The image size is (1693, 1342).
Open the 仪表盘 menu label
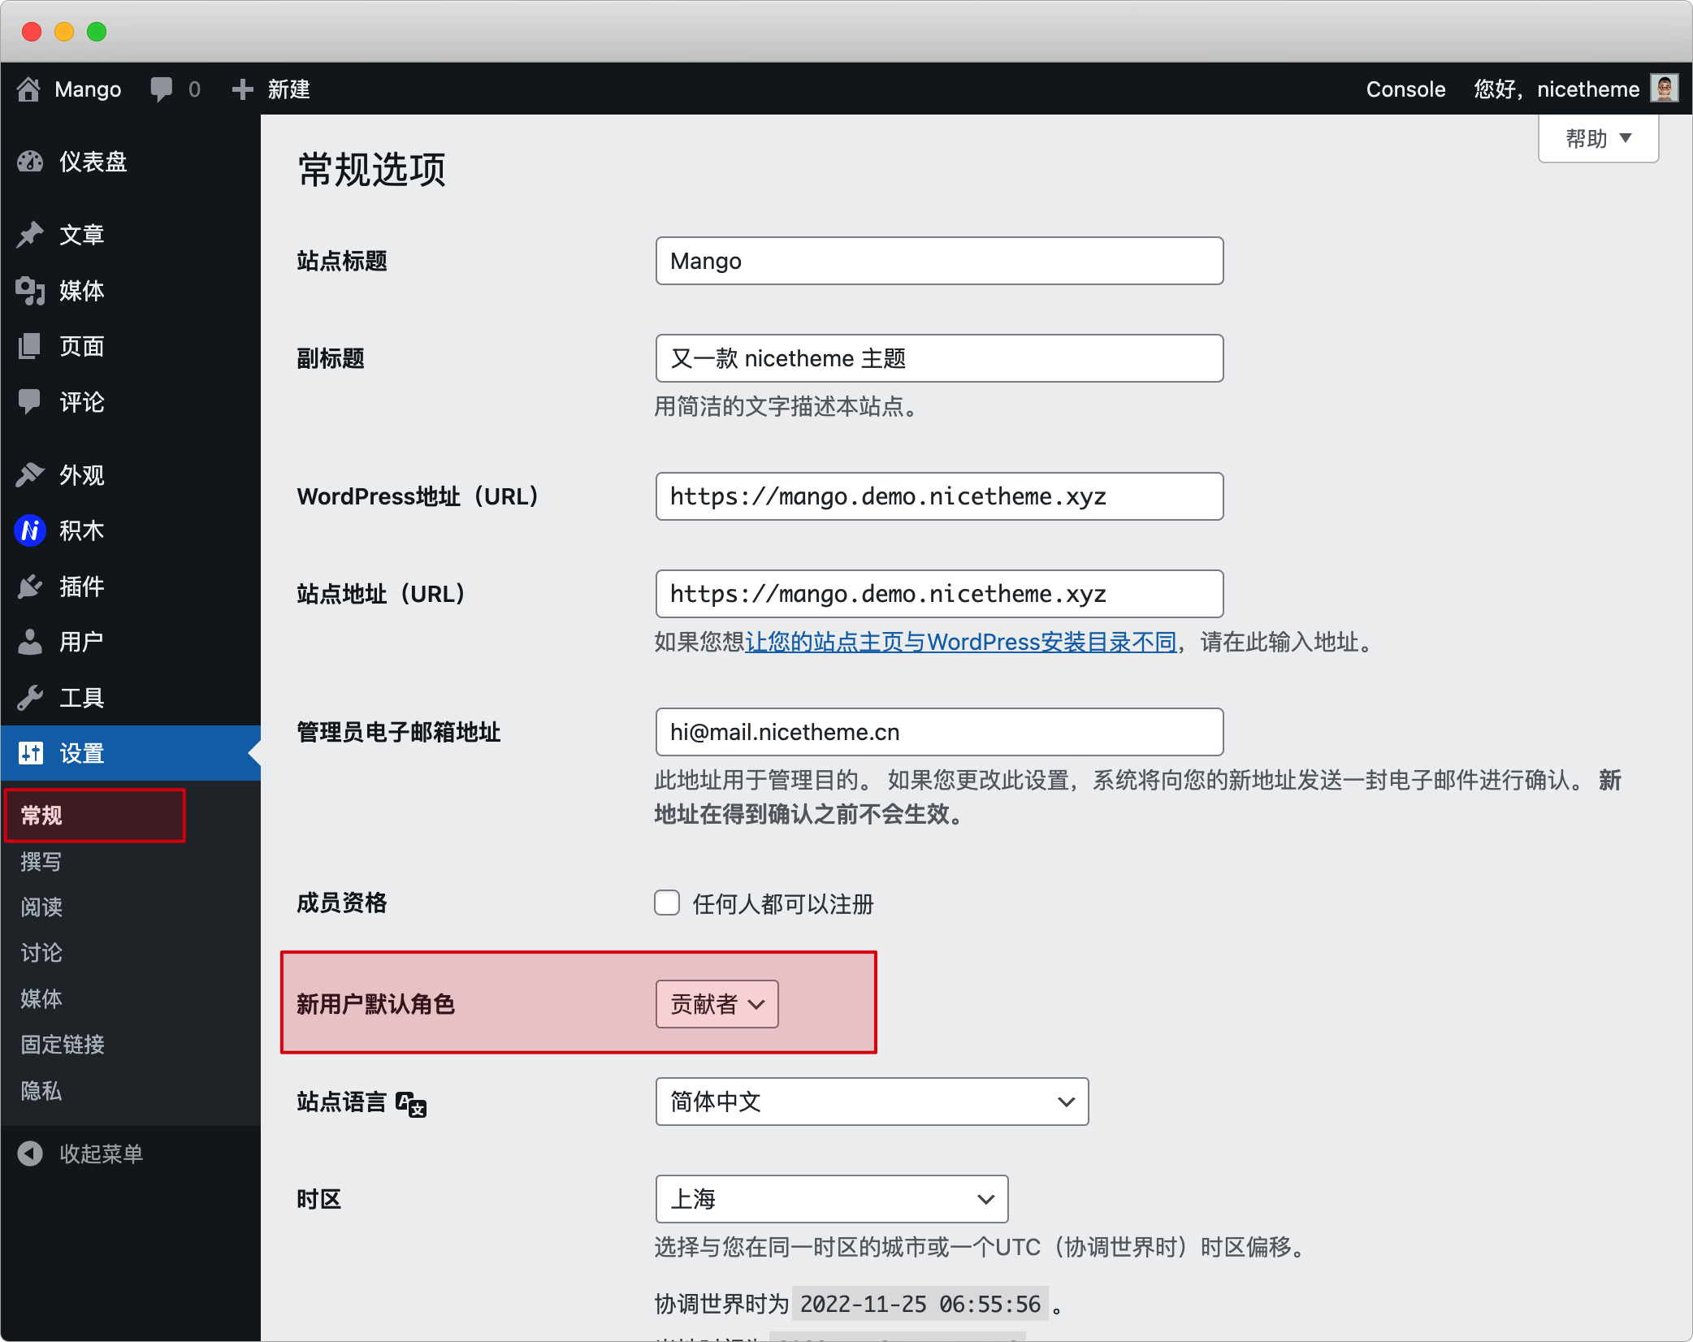tap(93, 162)
